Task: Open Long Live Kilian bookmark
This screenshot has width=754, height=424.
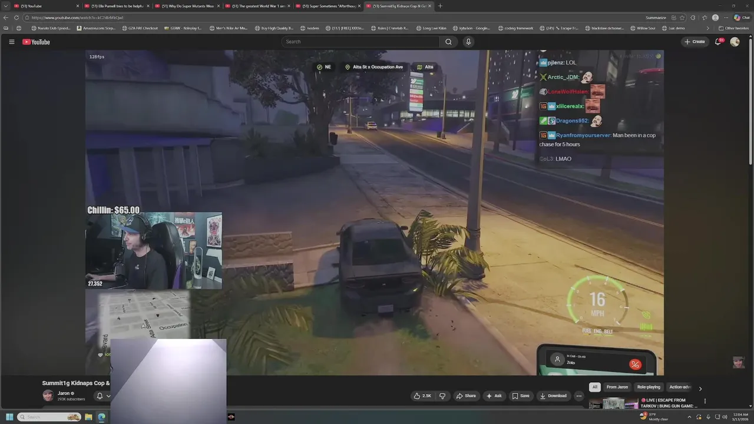Action: pos(431,28)
